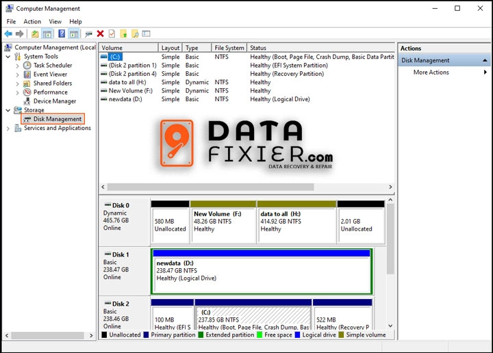This screenshot has width=493, height=353.
Task: Toggle the Show/Hide Console Tree icon
Action: pos(47,34)
